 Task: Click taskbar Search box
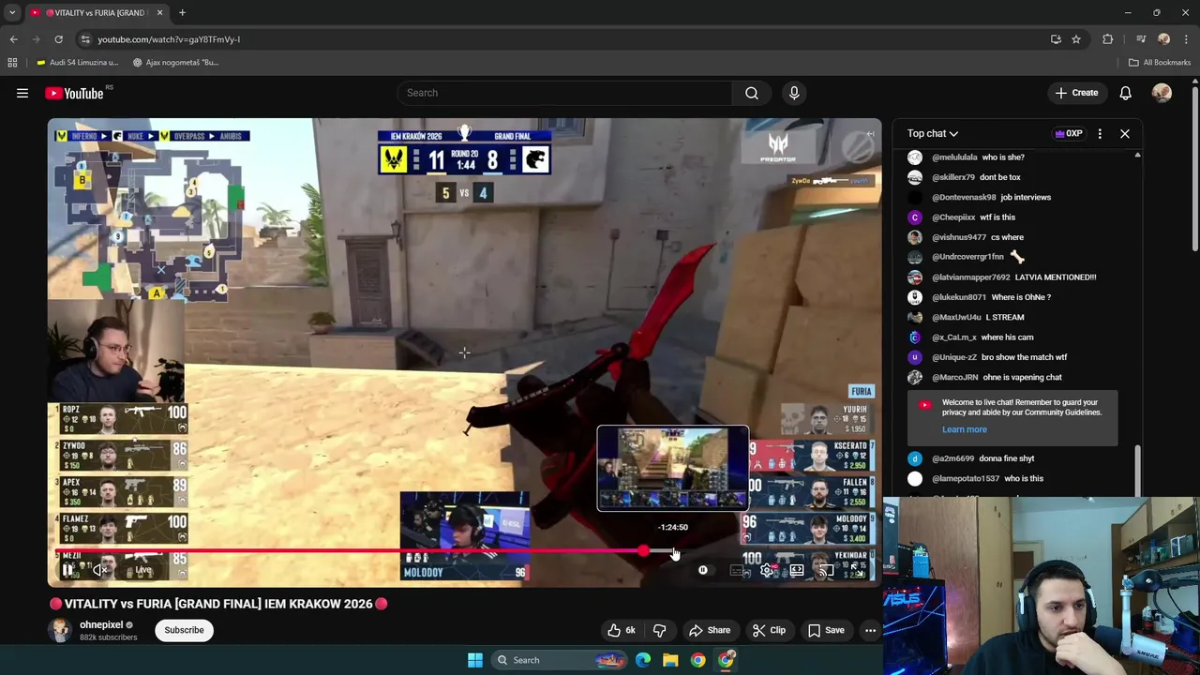tap(559, 660)
